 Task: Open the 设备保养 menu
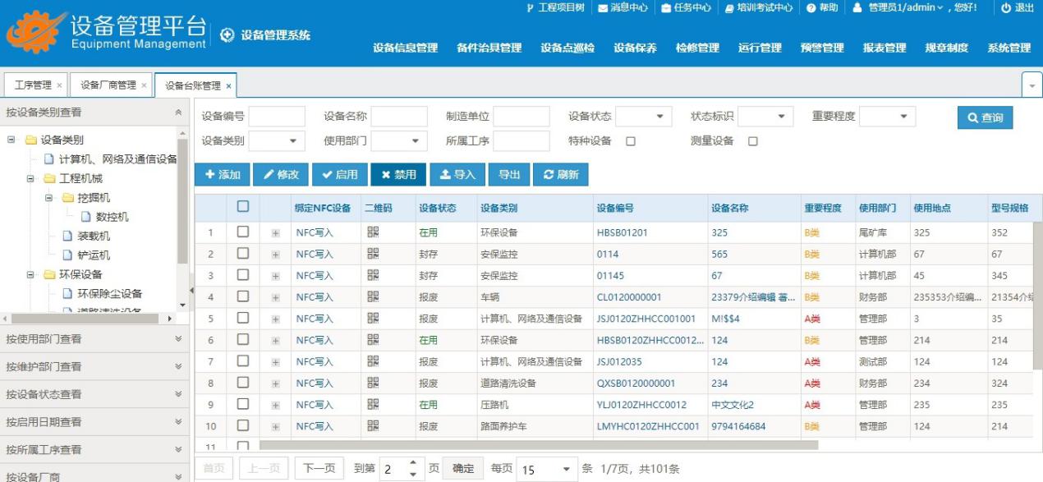click(x=635, y=48)
